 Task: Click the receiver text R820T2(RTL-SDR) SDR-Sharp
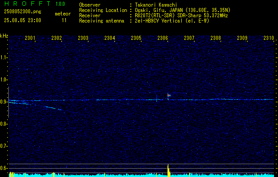(168, 15)
